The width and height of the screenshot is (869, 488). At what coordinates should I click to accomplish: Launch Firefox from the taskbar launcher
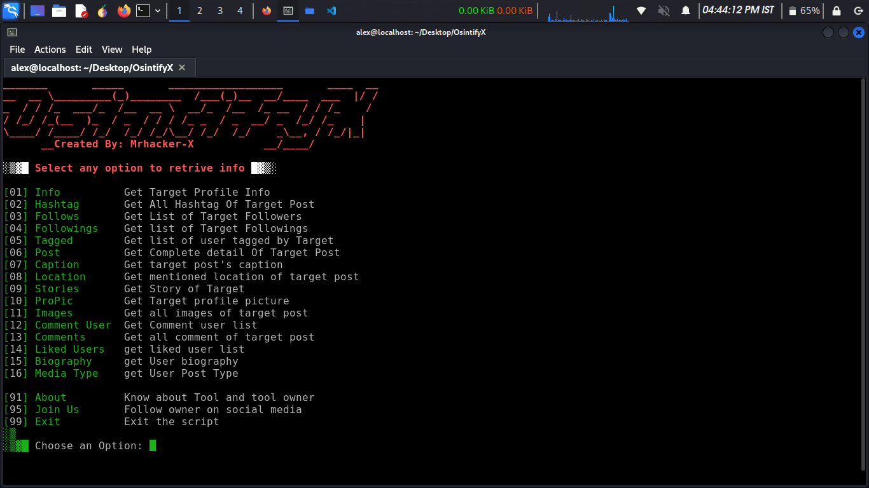(x=123, y=10)
